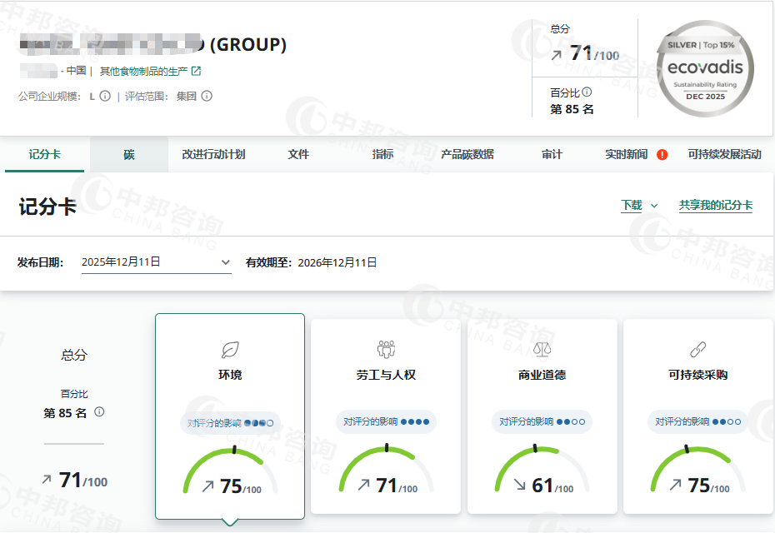The image size is (775, 533).
Task: Click the external link icon beside 其他食物制品的生产
Action: point(196,72)
